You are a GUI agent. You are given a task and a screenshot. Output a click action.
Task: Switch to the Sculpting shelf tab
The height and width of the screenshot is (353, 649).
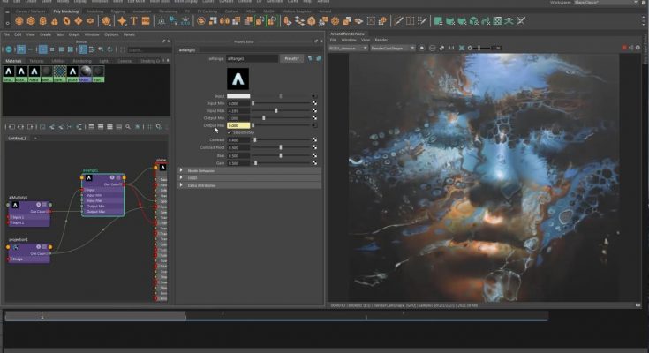coord(94,11)
